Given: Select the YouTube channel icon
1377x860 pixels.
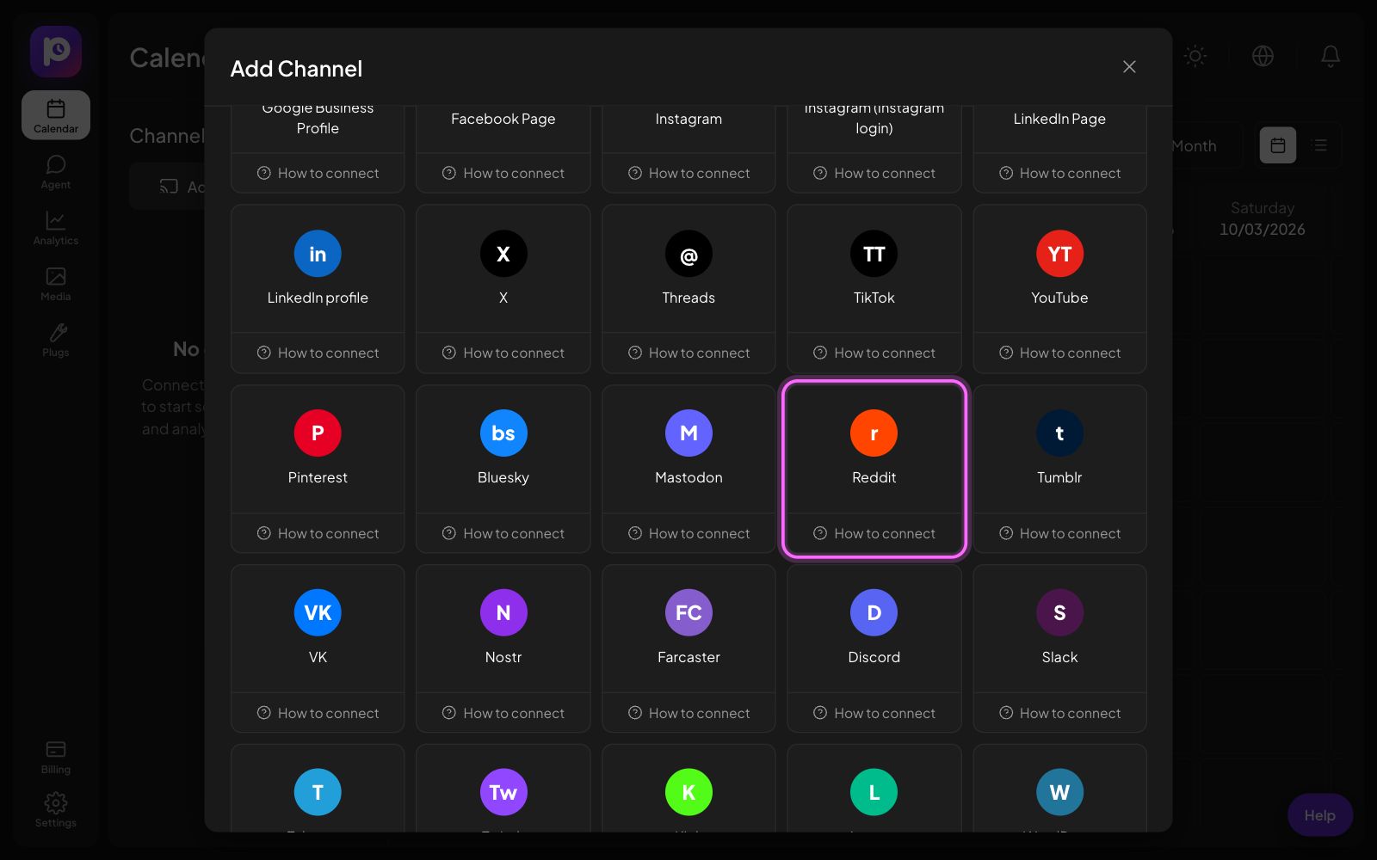Looking at the screenshot, I should pos(1059,254).
